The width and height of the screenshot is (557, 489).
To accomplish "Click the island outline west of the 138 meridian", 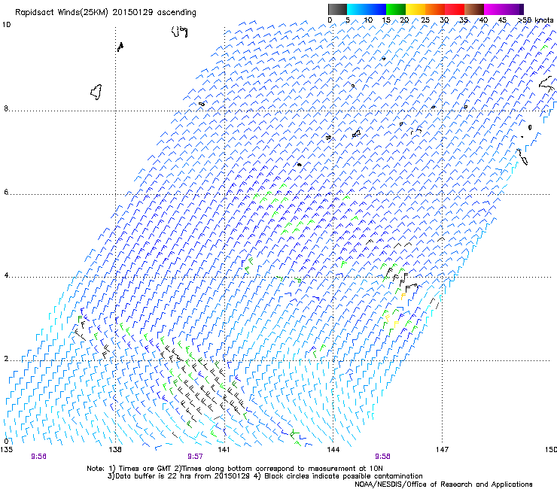I will click(96, 92).
